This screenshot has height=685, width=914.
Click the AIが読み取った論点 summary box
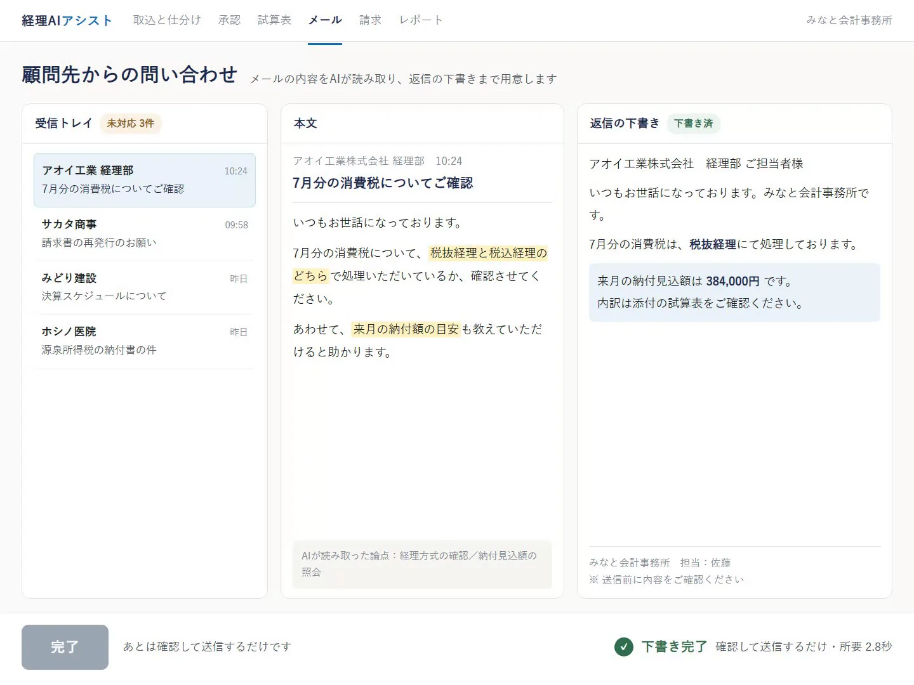(x=422, y=564)
